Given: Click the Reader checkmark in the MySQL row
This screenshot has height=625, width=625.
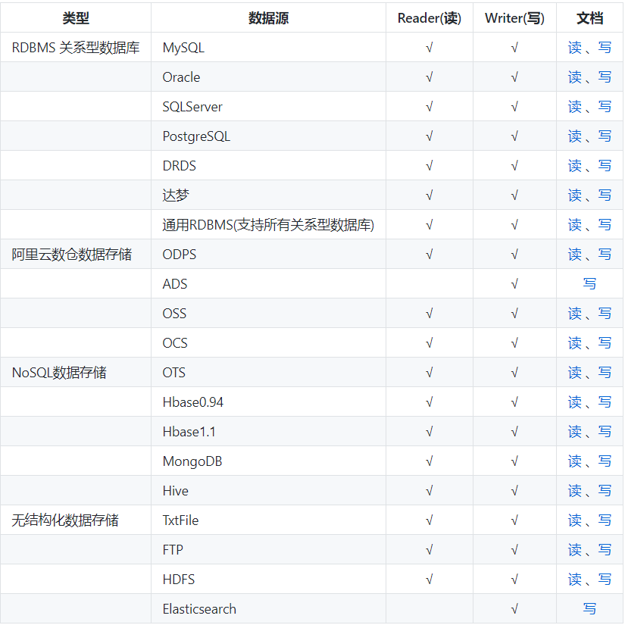Looking at the screenshot, I should tap(430, 48).
